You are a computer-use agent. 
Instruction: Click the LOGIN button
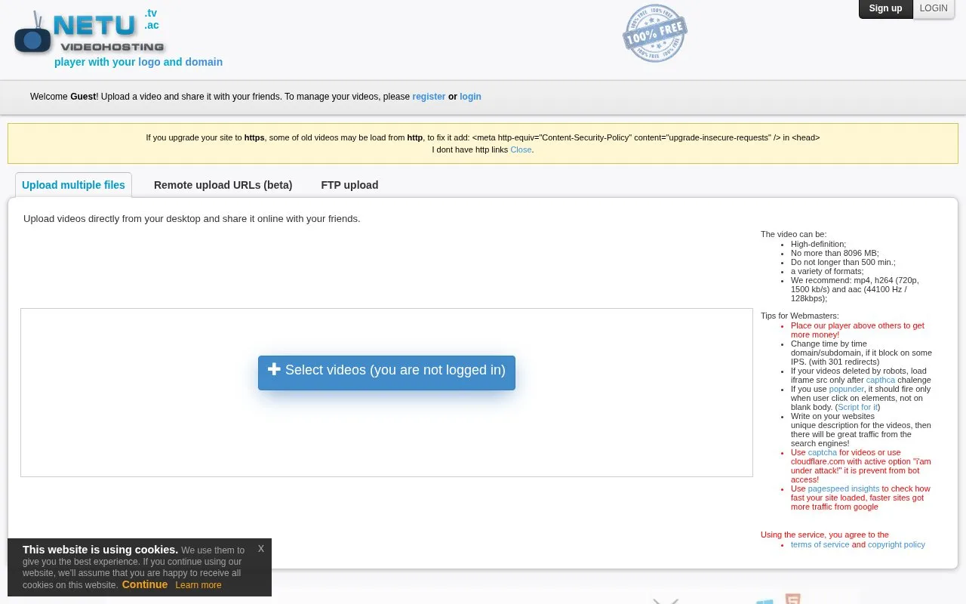coord(934,8)
